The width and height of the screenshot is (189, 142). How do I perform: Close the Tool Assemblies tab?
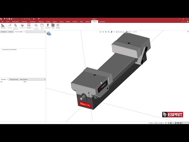pos(24,32)
